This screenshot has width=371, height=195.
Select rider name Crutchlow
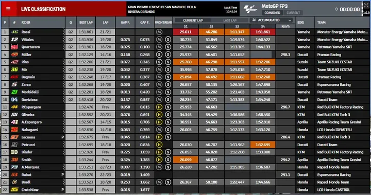(x=30, y=189)
